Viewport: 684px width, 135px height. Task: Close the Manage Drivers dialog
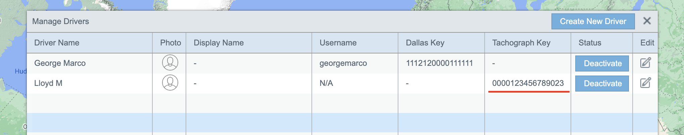(647, 21)
